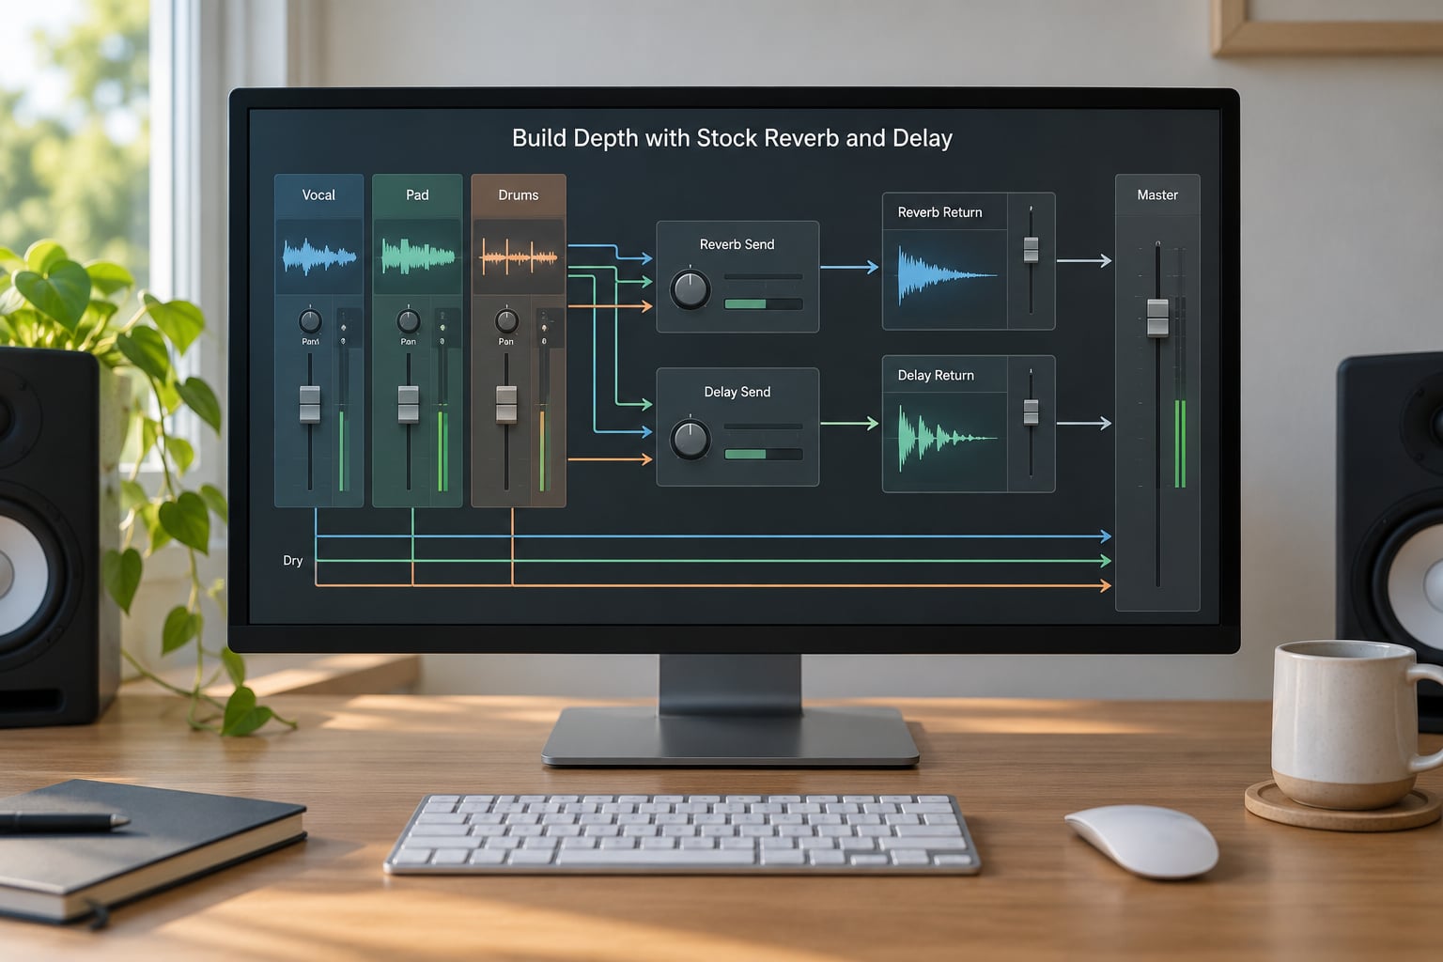Click the title Build Depth with Stock Reverb and Delay
Viewport: 1443px width, 962px height.
click(732, 138)
